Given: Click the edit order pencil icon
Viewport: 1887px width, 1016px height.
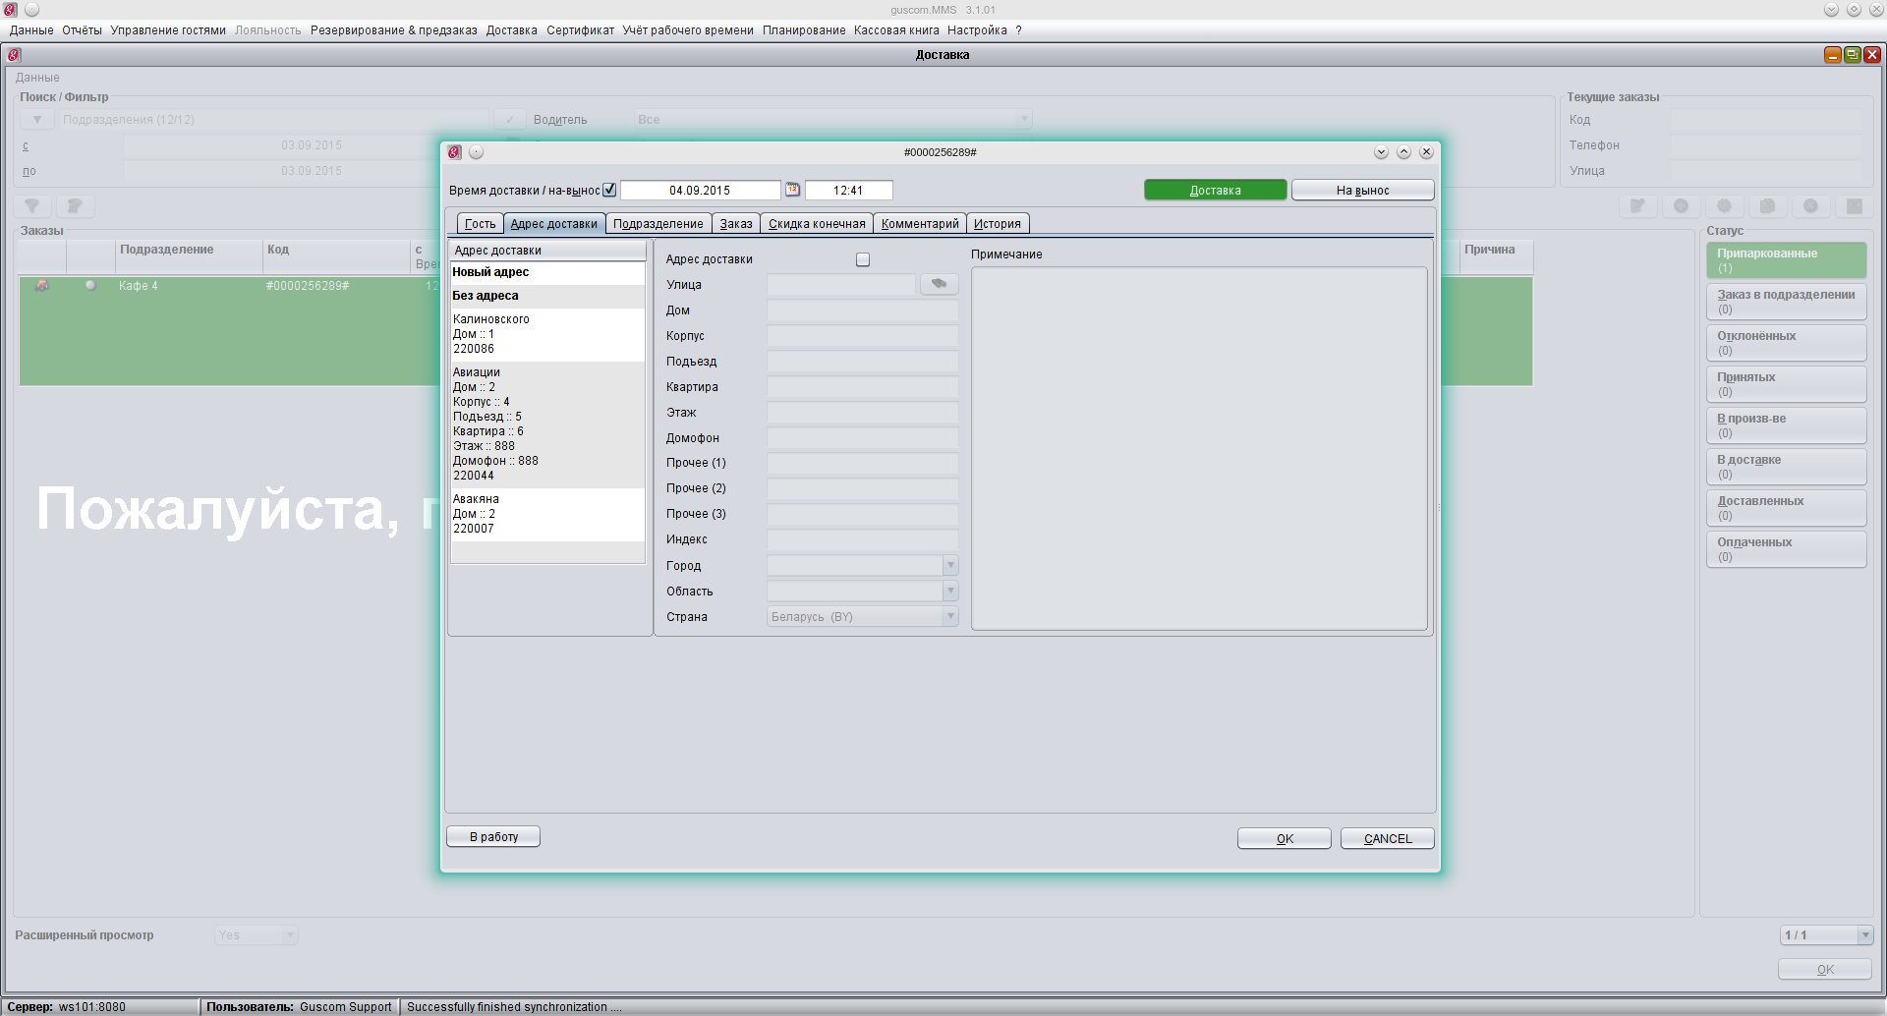Looking at the screenshot, I should point(1637,206).
